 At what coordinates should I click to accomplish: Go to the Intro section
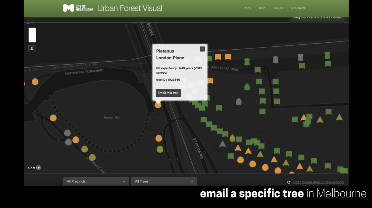click(x=247, y=8)
